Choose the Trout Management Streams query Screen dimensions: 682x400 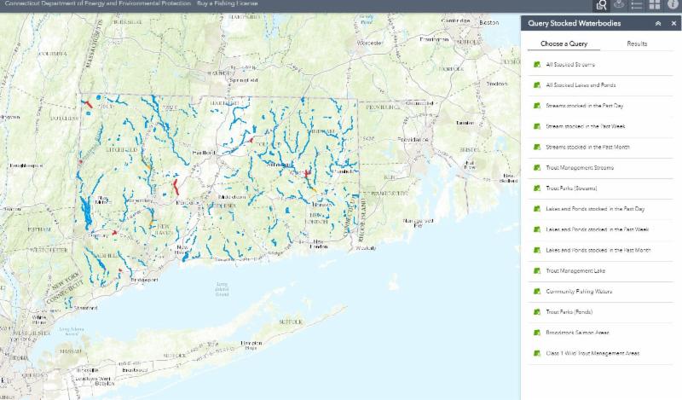[601, 167]
